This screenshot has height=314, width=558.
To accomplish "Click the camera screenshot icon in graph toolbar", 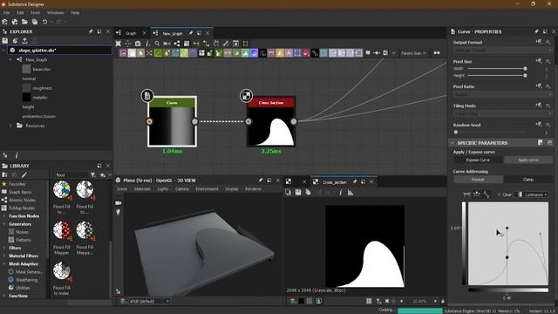I will pyautogui.click(x=138, y=44).
